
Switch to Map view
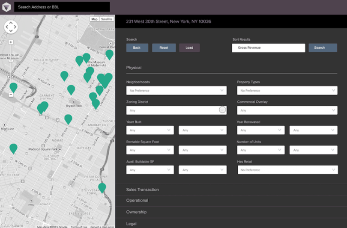(x=94, y=19)
